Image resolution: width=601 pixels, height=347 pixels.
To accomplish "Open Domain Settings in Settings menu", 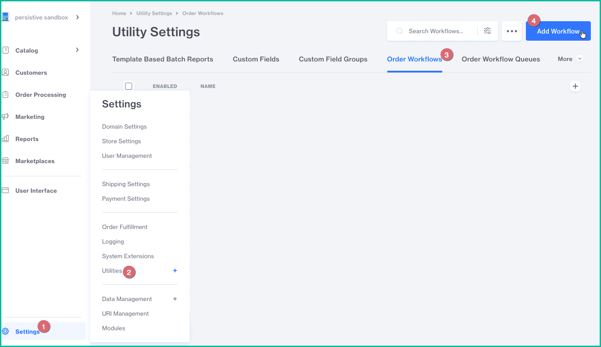I will tap(124, 126).
